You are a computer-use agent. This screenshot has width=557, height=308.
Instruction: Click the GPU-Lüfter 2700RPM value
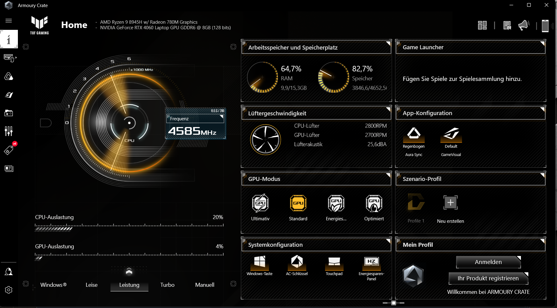tap(376, 135)
